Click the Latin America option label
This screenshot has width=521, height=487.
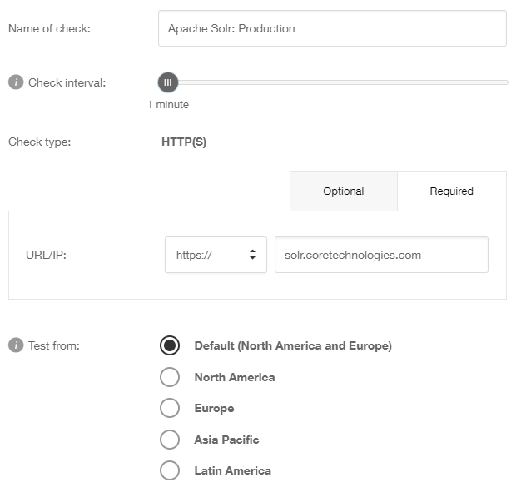(x=232, y=470)
